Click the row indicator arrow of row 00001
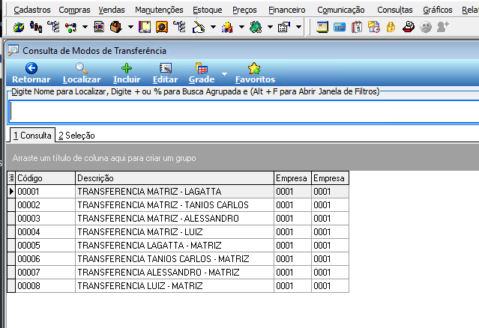479x328 pixels. pos(11,192)
